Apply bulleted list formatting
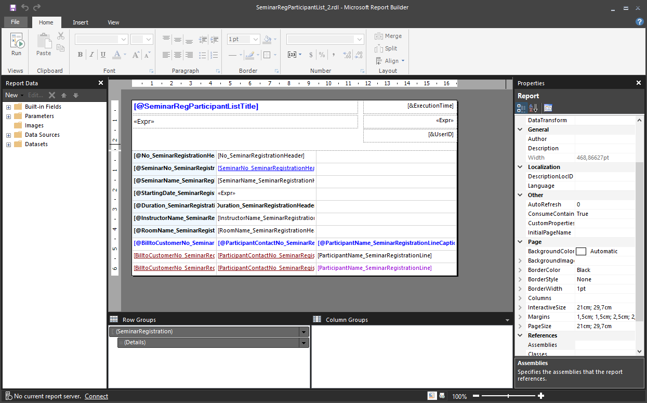 point(203,55)
